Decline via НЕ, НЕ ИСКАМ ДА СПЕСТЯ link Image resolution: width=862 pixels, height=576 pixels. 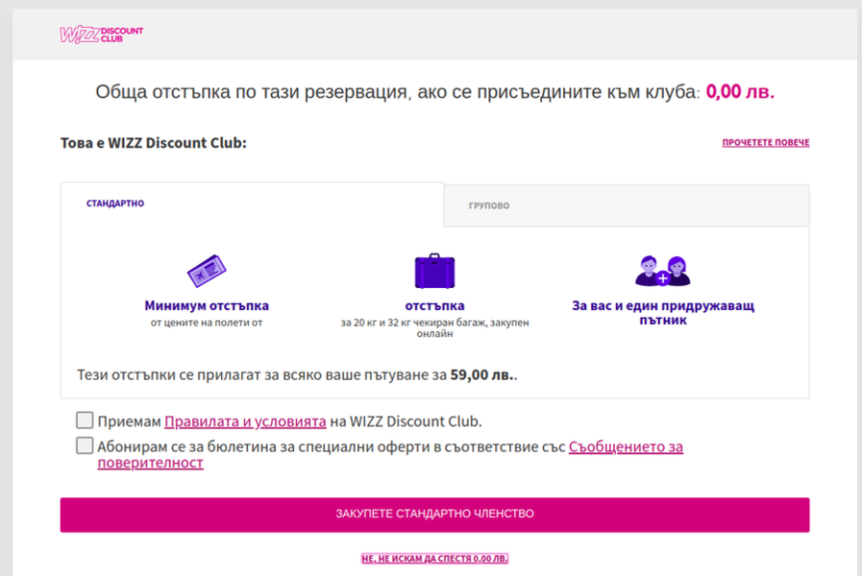click(x=434, y=559)
